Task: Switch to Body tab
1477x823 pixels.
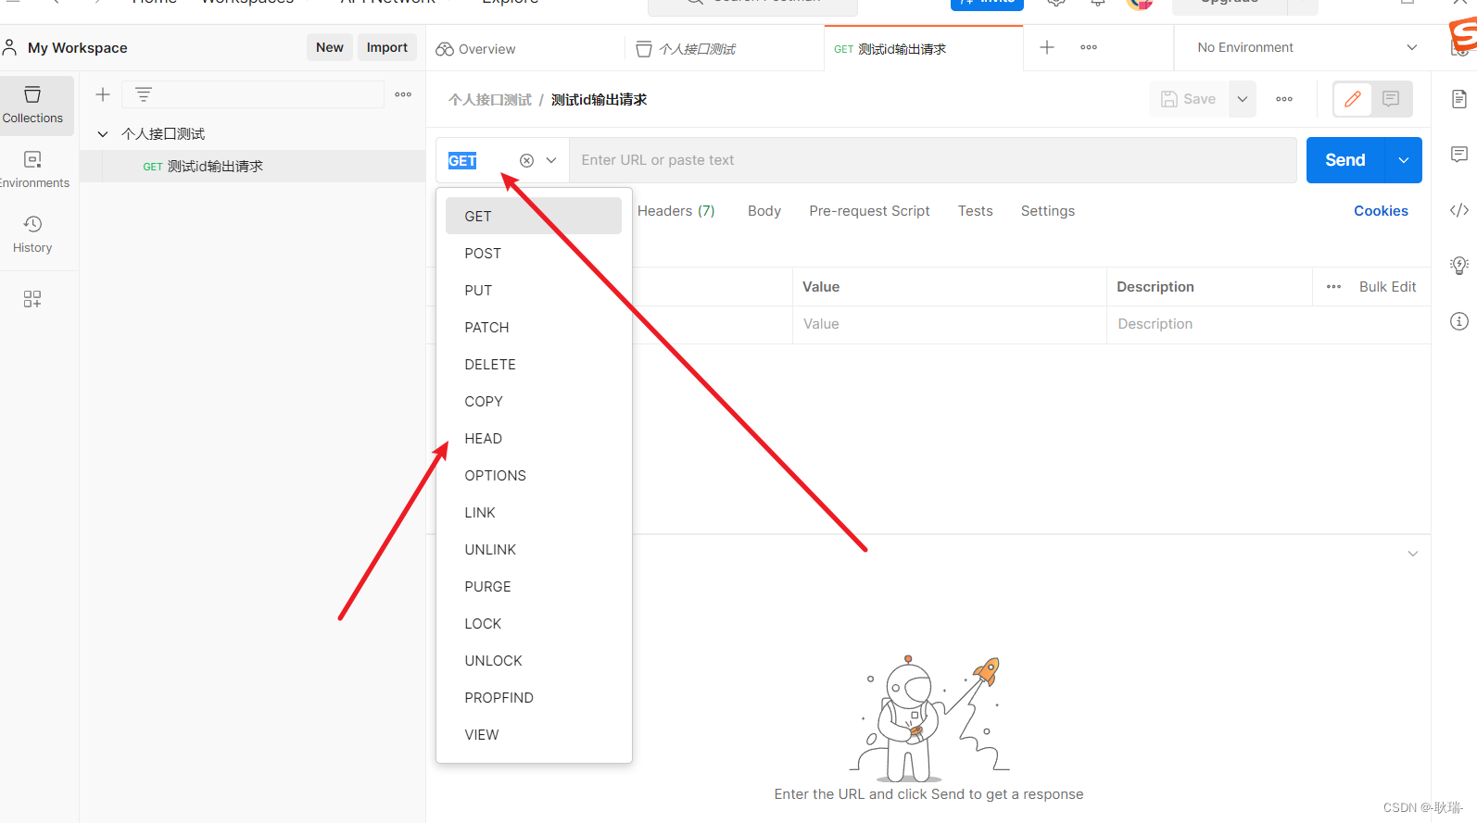Action: coord(764,211)
